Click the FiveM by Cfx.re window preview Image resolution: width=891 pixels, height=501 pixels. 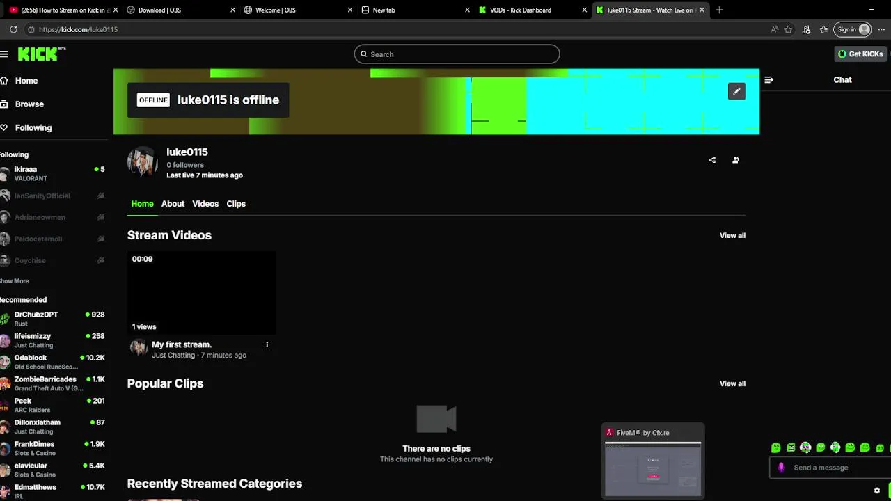click(653, 460)
